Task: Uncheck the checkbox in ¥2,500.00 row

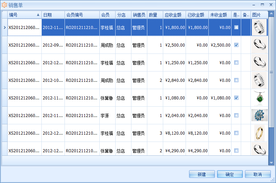Action: tap(236, 45)
